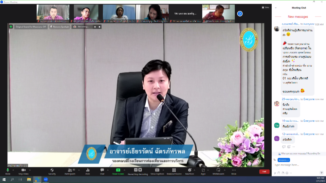Viewport: 326px width, 183px height.
Task: Open Breakout Rooms
Action: [x=174, y=171]
